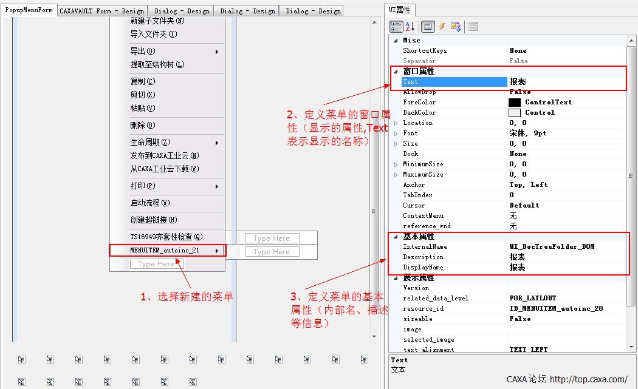
Task: Select 剪切(X) menu item
Action: point(142,95)
